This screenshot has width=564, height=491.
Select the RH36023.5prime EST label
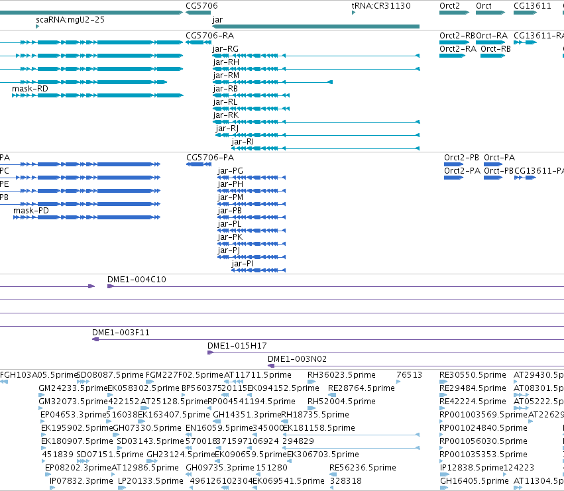(341, 375)
